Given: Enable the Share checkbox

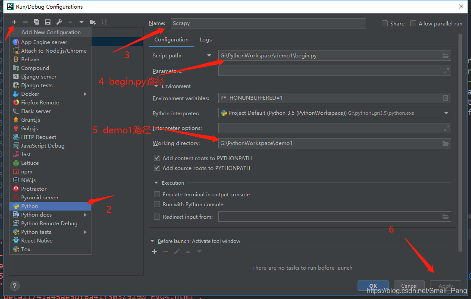Looking at the screenshot, I should (384, 23).
